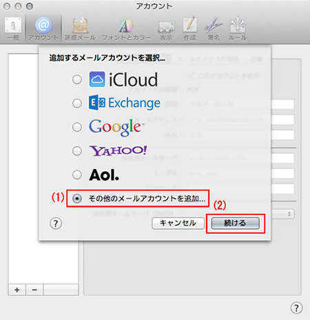This screenshot has width=310, height=320.
Task: Click the 続ける continue button
Action: [x=236, y=223]
